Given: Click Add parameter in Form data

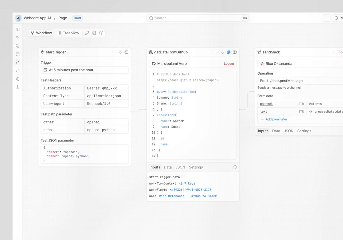Looking at the screenshot, I should 274,119.
